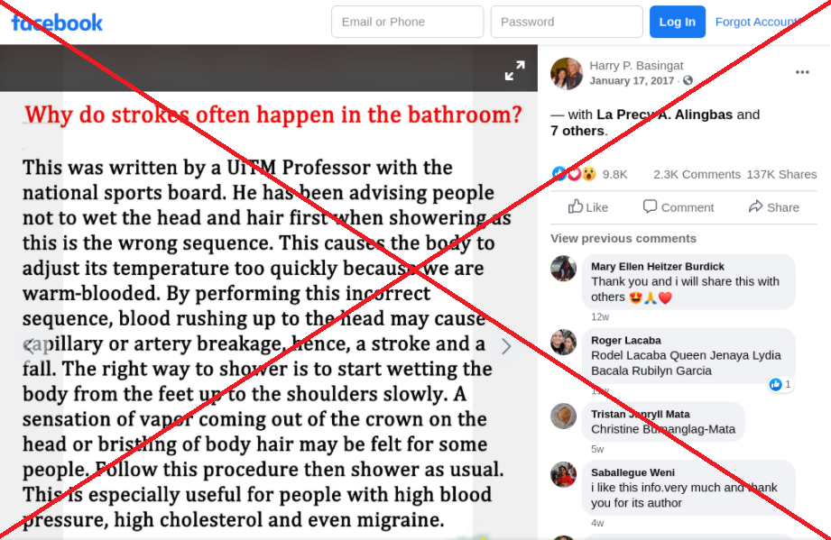
Task: View the 137K Shares list
Action: (781, 174)
